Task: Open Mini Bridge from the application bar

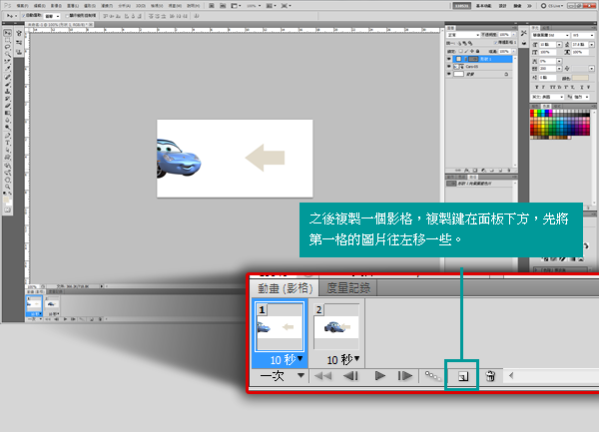Action: click(223, 6)
